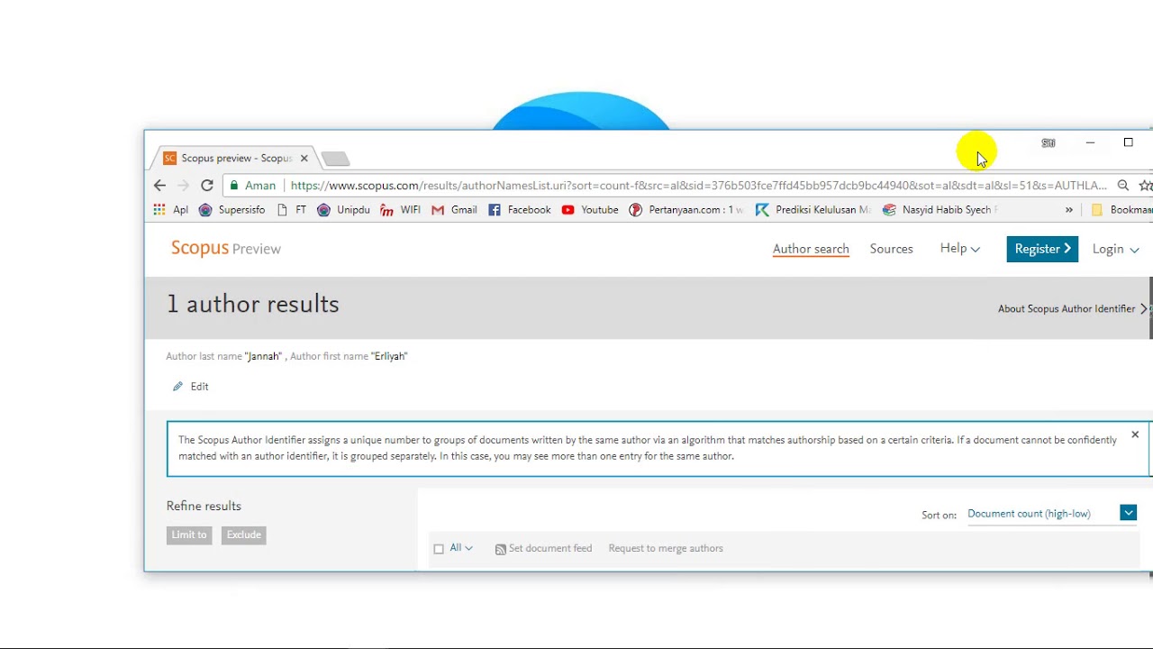The width and height of the screenshot is (1153, 649).
Task: Open the zoom magnifier icon in address bar
Action: (x=1123, y=186)
